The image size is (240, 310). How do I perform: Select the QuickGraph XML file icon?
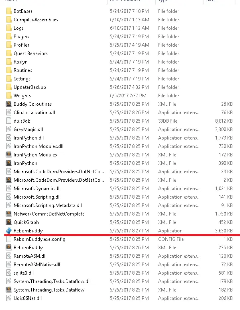(x=9, y=222)
